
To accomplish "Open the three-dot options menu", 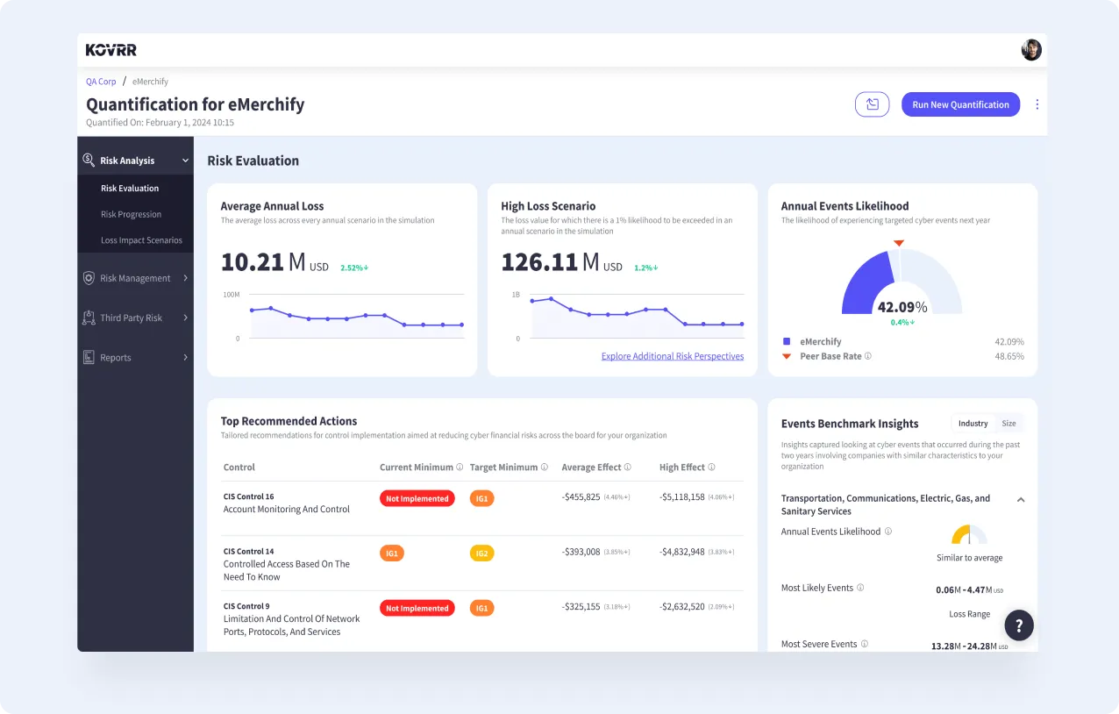I will pos(1037,104).
